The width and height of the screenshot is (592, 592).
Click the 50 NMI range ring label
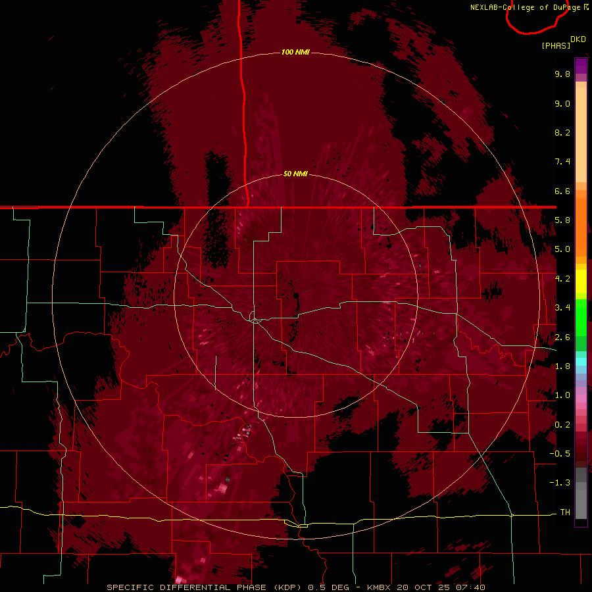pos(295,174)
